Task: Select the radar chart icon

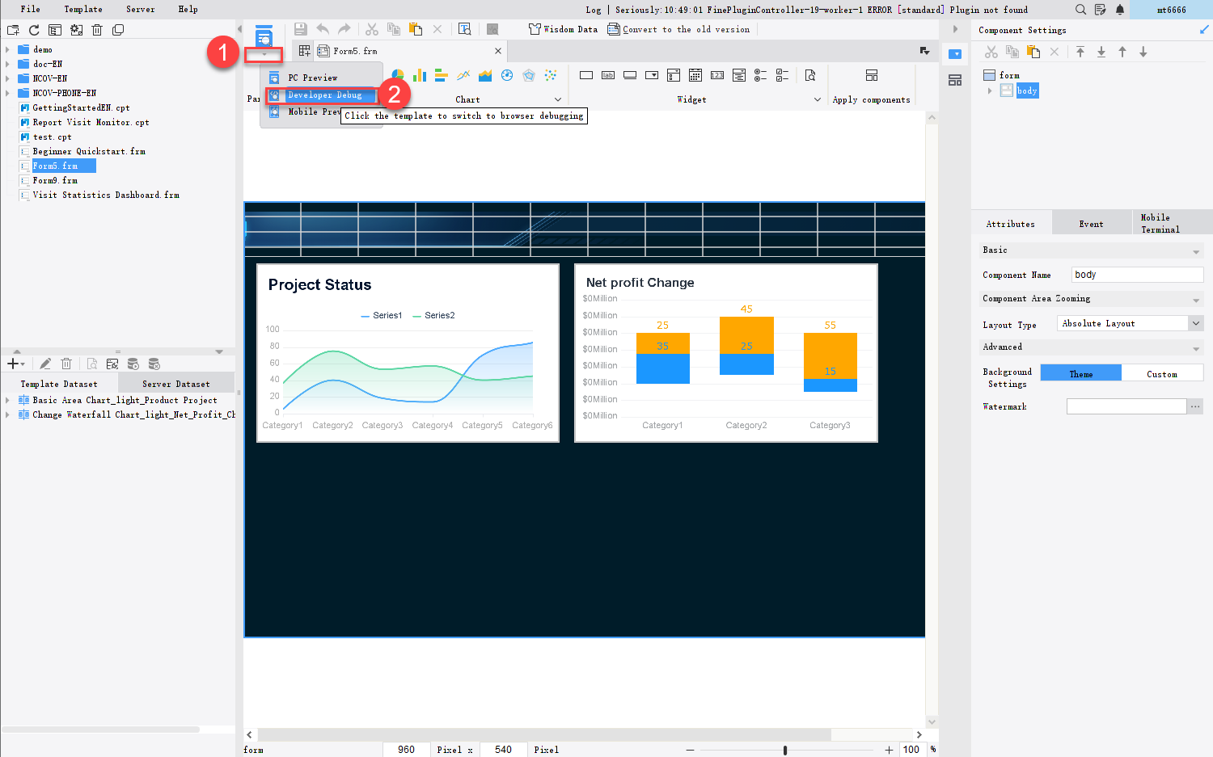Action: (x=529, y=75)
